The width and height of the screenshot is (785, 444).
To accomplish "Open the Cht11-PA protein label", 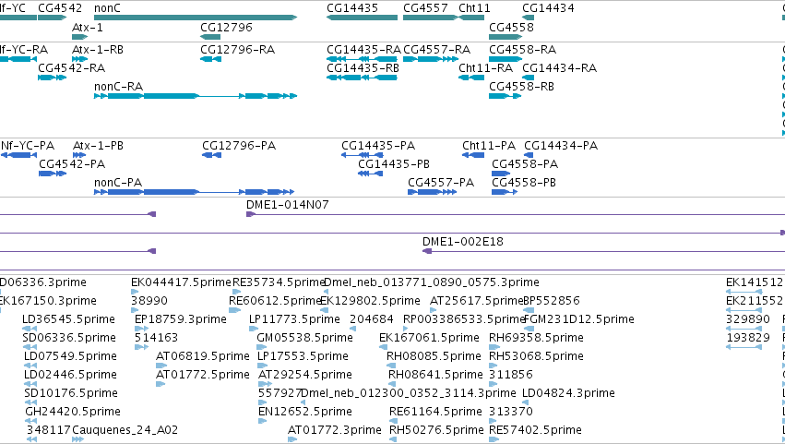I will pos(489,146).
